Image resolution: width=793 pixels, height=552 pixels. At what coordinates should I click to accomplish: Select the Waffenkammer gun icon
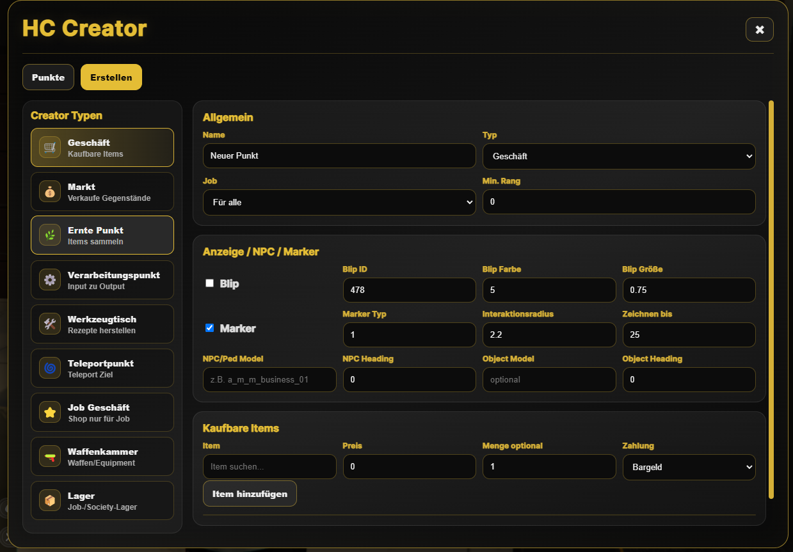click(50, 457)
